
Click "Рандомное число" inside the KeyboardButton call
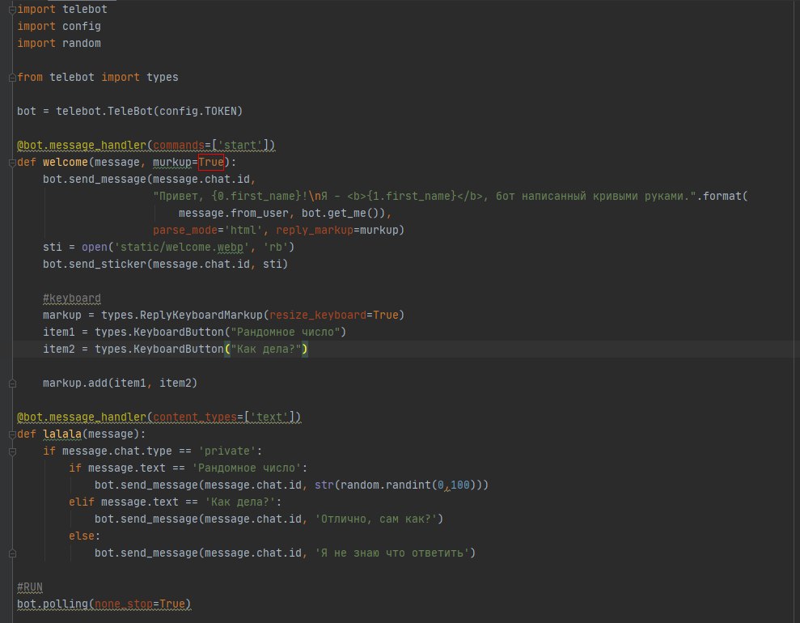tap(286, 332)
